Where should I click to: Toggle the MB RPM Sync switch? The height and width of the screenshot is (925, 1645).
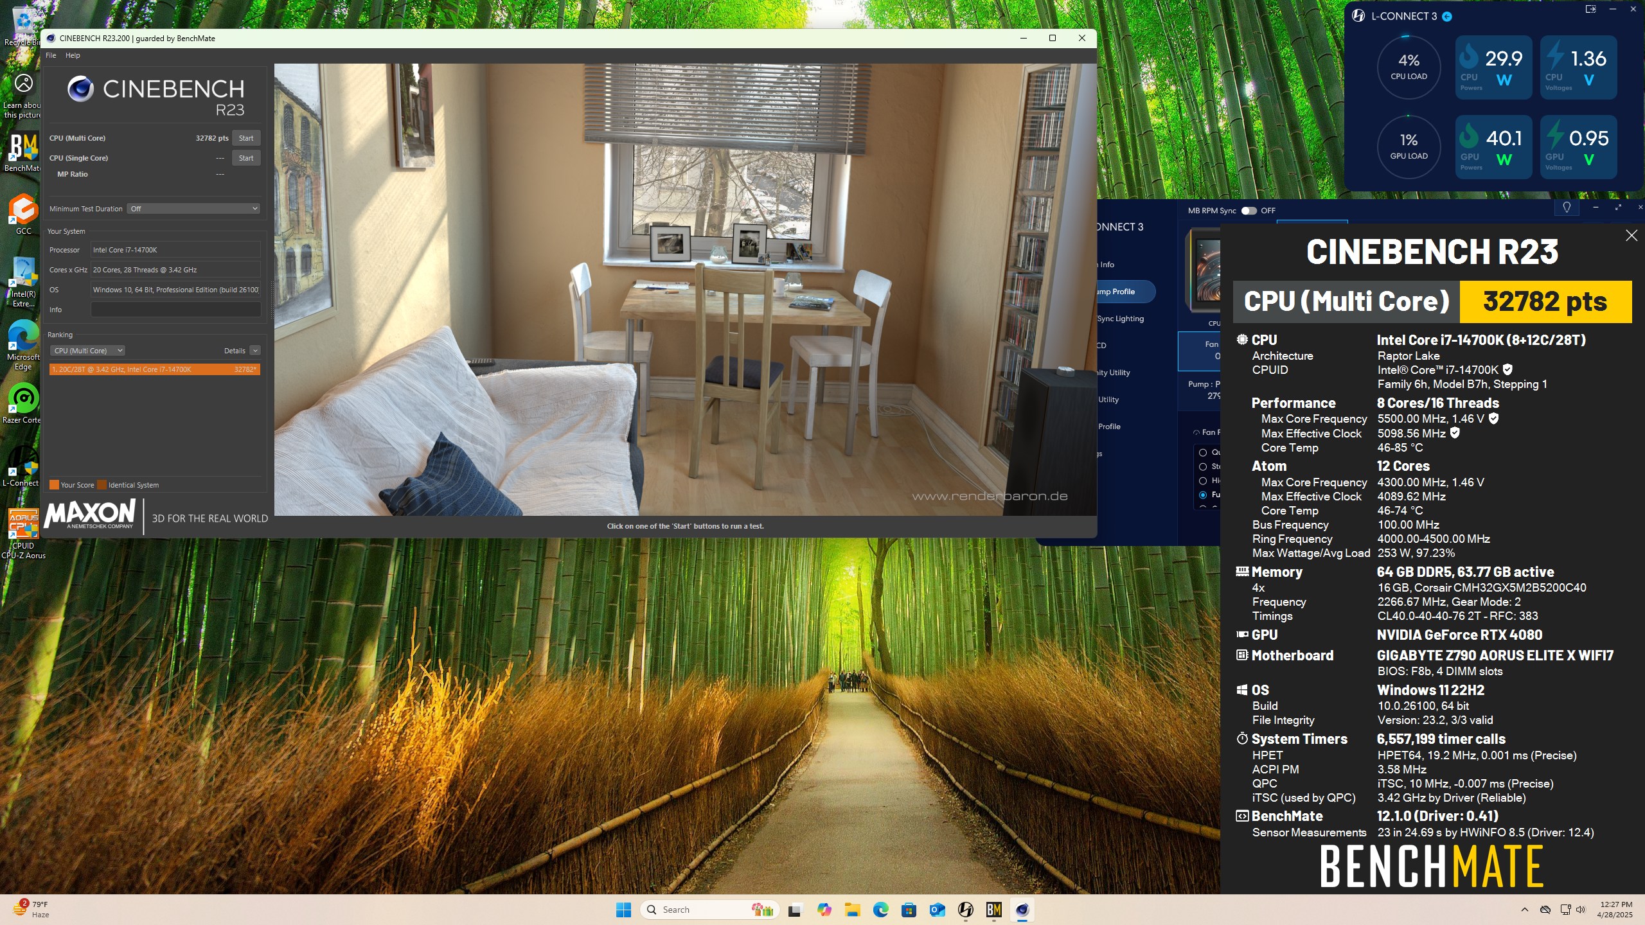click(1249, 211)
